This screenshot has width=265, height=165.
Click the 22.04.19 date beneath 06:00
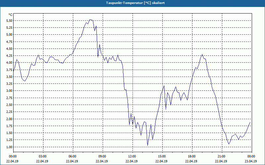[72, 161]
